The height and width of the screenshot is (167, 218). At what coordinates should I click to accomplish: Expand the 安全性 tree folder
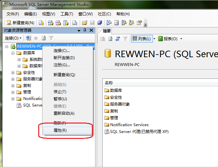[13, 73]
